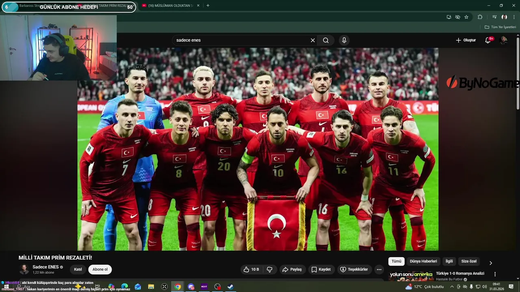
Task: Install page as app icon in address bar
Action: [x=449, y=17]
